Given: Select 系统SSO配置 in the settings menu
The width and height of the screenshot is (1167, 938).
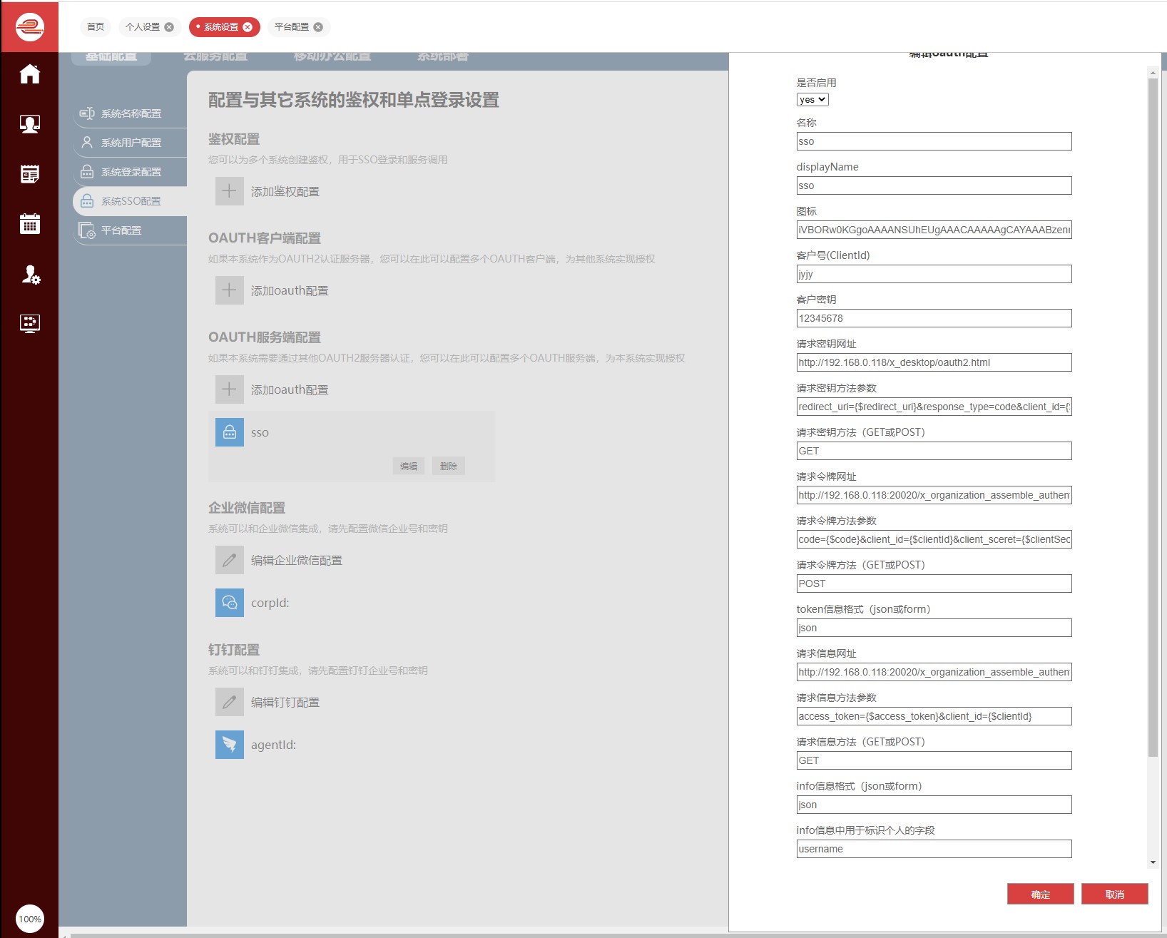Looking at the screenshot, I should 130,201.
